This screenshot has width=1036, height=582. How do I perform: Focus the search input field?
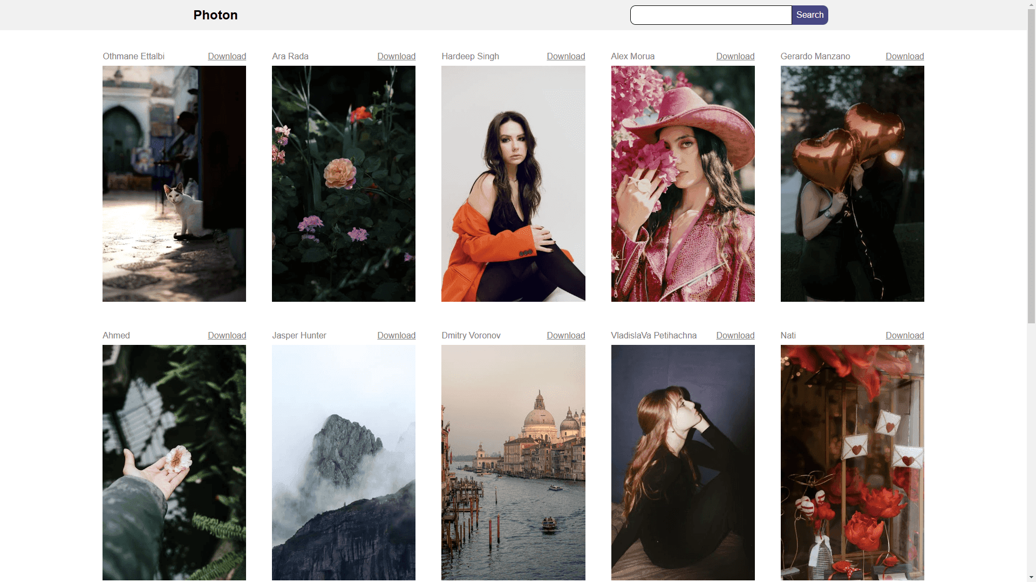[x=711, y=15]
